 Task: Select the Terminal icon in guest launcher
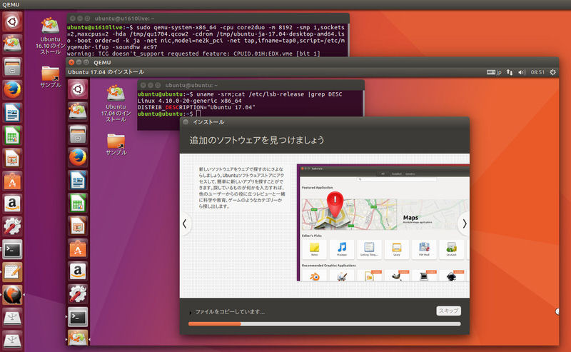coord(78,317)
